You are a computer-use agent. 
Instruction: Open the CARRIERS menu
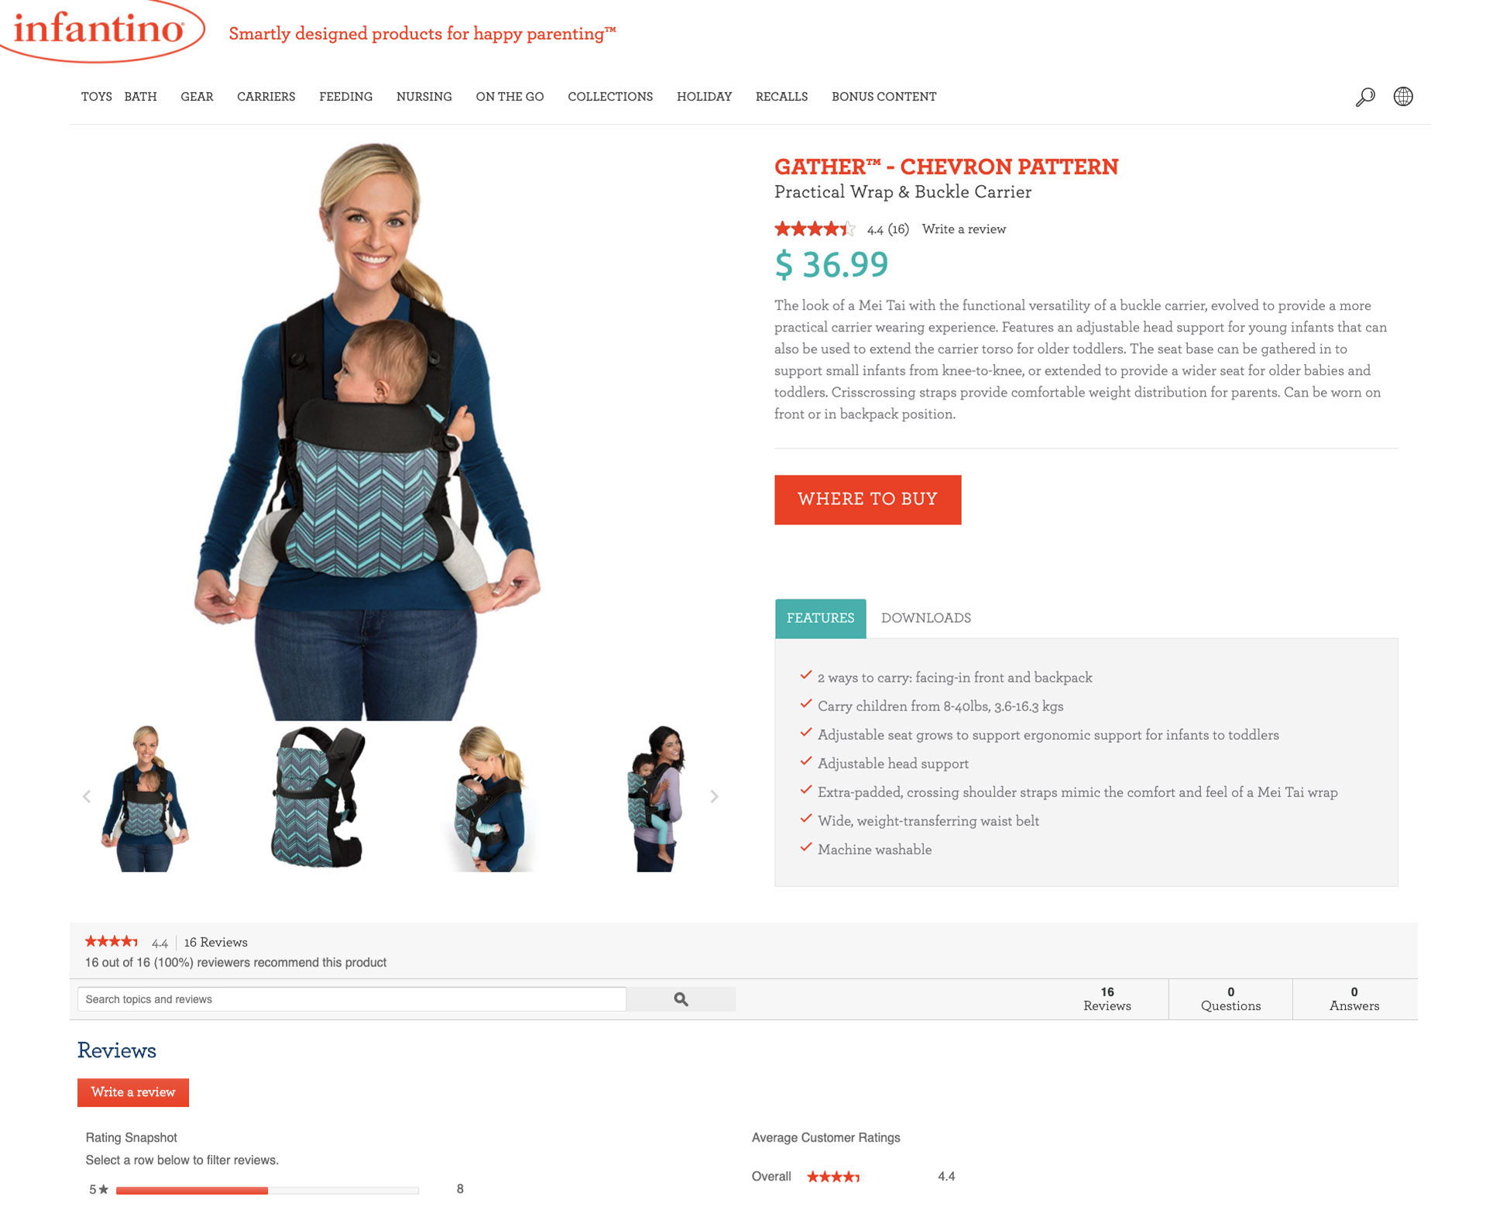point(266,97)
